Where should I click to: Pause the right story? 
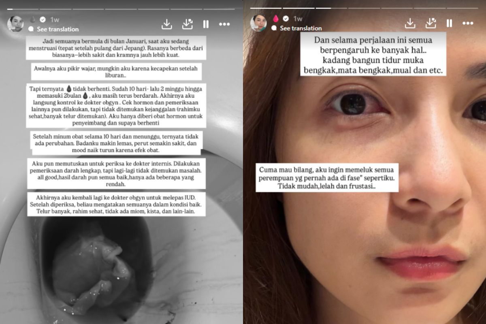tap(449, 23)
